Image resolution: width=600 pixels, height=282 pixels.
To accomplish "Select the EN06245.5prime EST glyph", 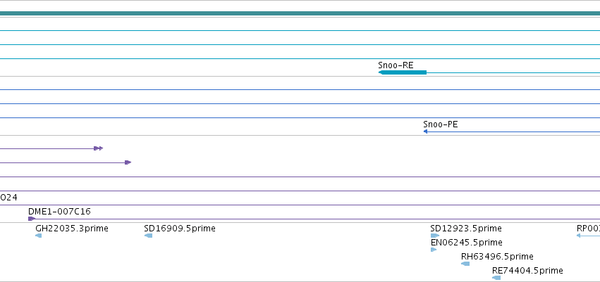I will click(x=434, y=250).
